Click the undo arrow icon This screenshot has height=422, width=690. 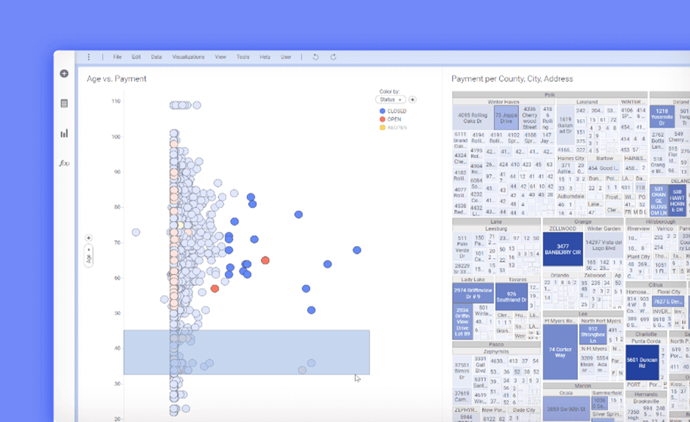pyautogui.click(x=315, y=57)
